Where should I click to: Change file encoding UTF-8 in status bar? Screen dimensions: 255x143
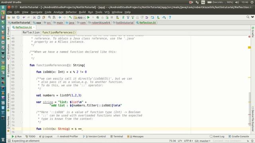pyautogui.click(x=188, y=141)
